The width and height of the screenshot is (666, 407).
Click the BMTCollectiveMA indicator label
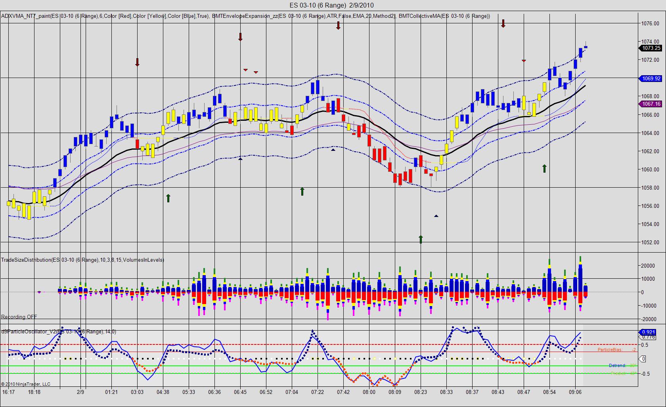tap(444, 16)
